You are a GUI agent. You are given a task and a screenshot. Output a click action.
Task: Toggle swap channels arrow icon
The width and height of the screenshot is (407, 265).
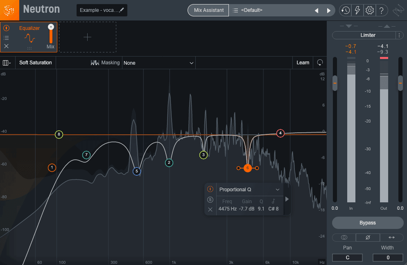click(391, 237)
